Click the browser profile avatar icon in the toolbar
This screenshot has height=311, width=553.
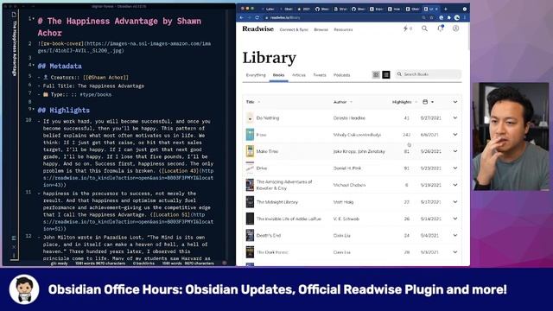(x=457, y=17)
